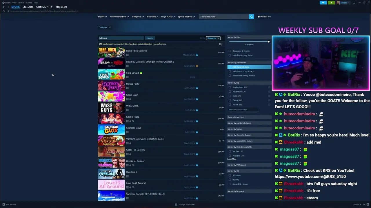Click the Manage Downloads icon
371x208 pixels.
(x=176, y=205)
